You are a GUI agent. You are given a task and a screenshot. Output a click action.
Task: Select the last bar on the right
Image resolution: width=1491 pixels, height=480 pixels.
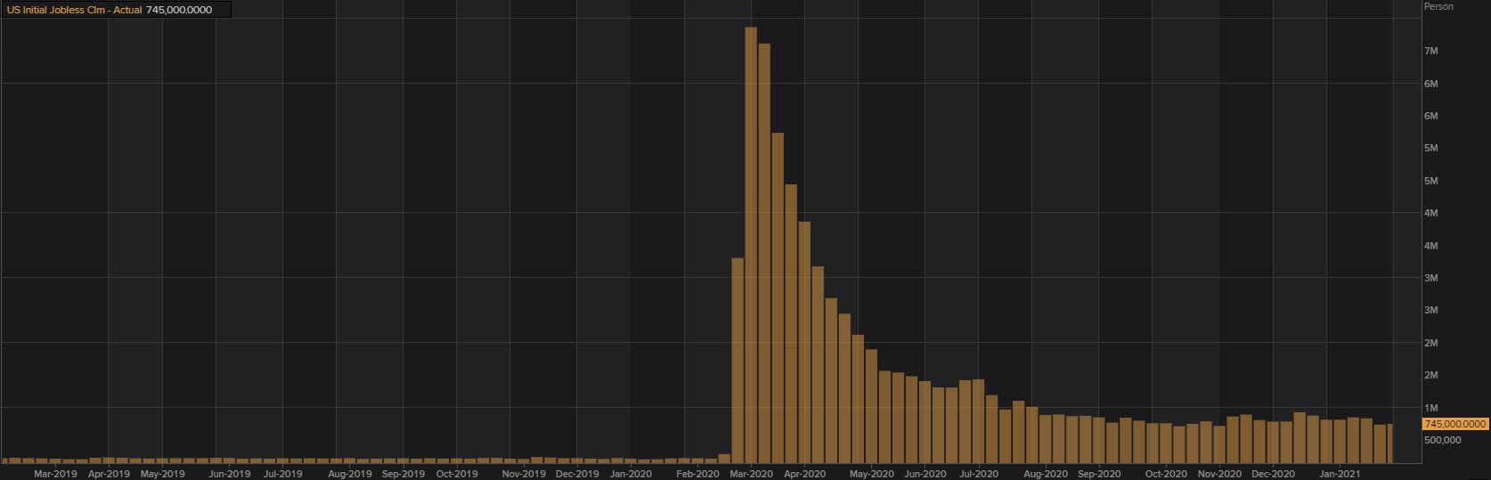point(1389,443)
